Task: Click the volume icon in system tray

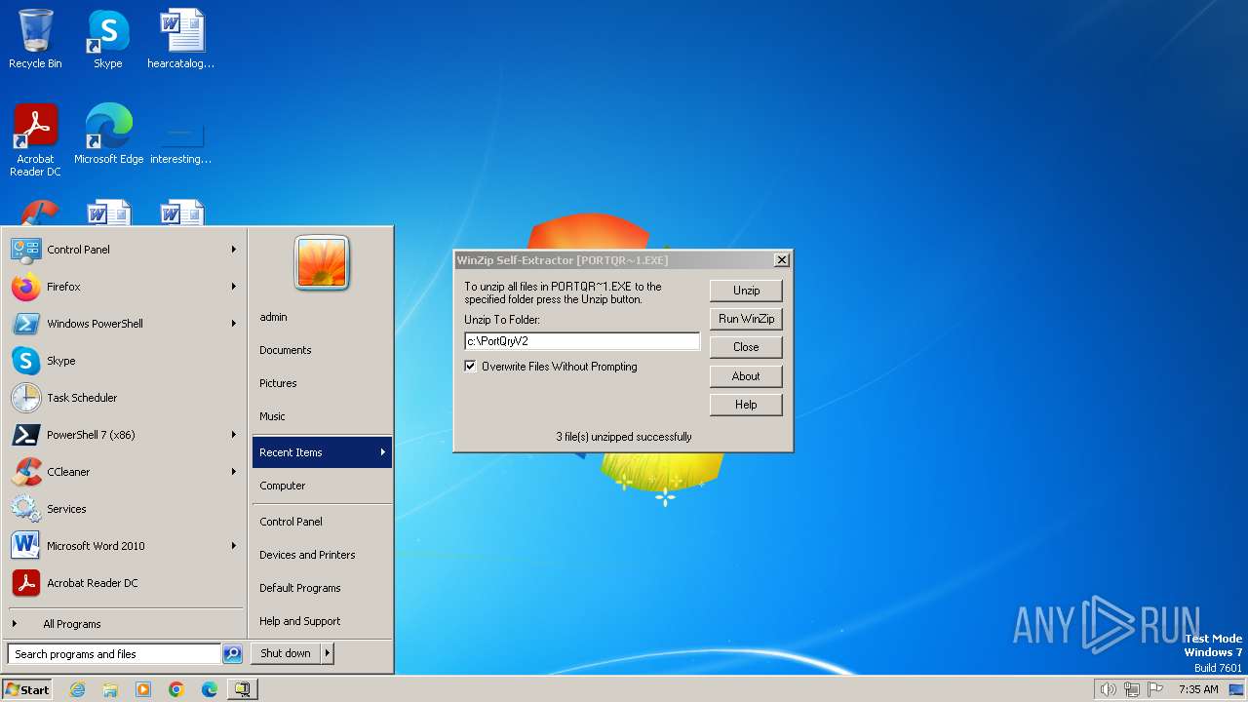Action: 1108,689
